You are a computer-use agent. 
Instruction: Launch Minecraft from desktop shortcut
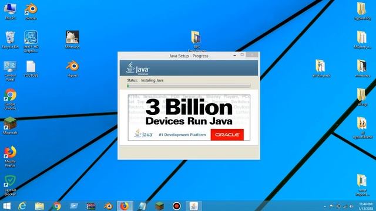coord(10,125)
